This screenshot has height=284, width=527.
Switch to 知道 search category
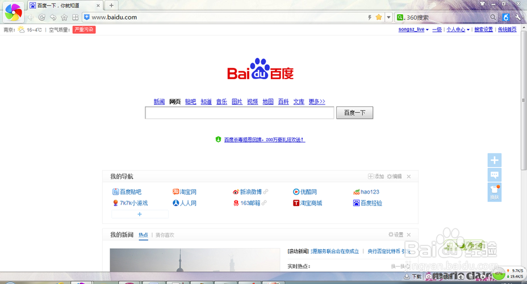(206, 102)
